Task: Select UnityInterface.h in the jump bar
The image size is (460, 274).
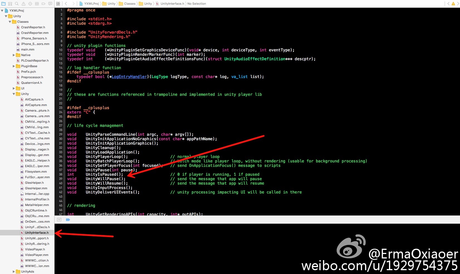Action: (170, 4)
